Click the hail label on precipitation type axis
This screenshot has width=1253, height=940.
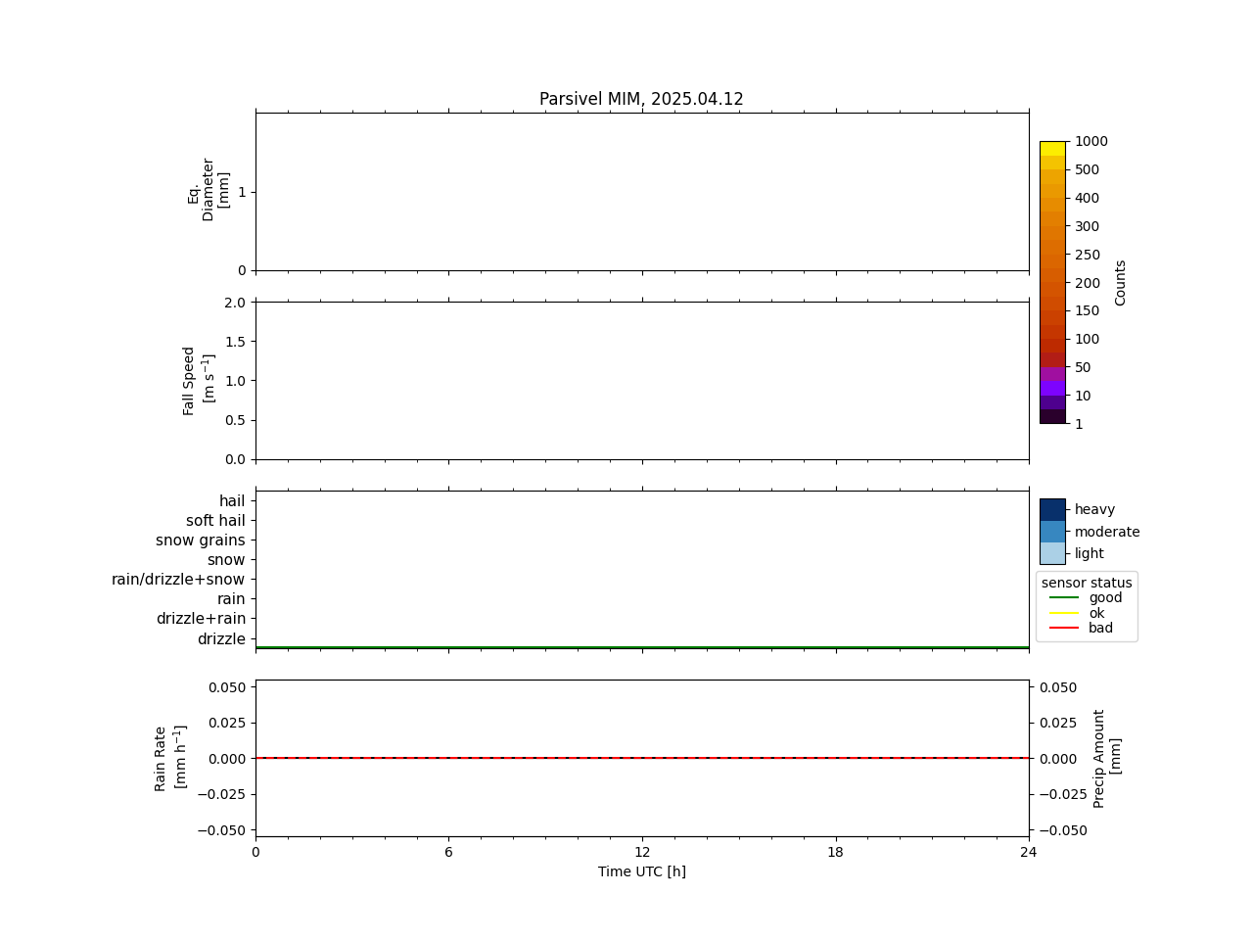click(x=232, y=501)
